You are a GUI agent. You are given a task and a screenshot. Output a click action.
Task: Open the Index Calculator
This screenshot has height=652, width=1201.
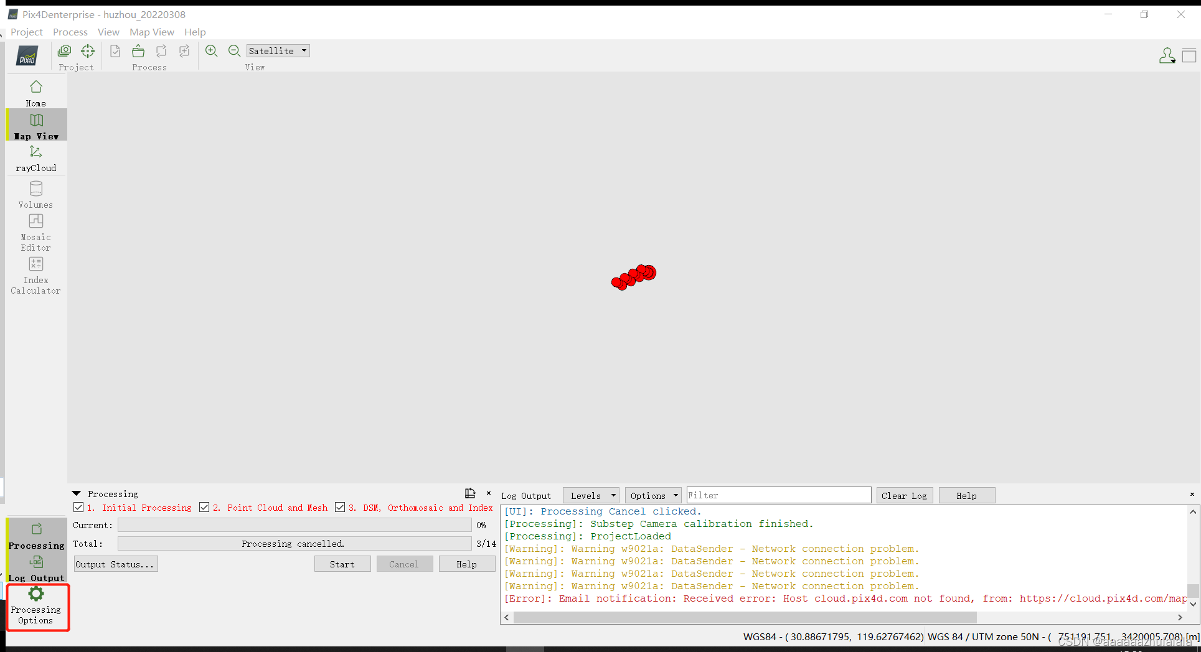pos(36,275)
